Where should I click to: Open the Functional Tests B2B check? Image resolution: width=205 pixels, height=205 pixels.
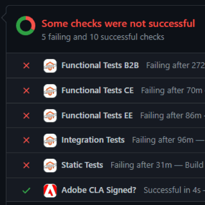click(x=100, y=66)
